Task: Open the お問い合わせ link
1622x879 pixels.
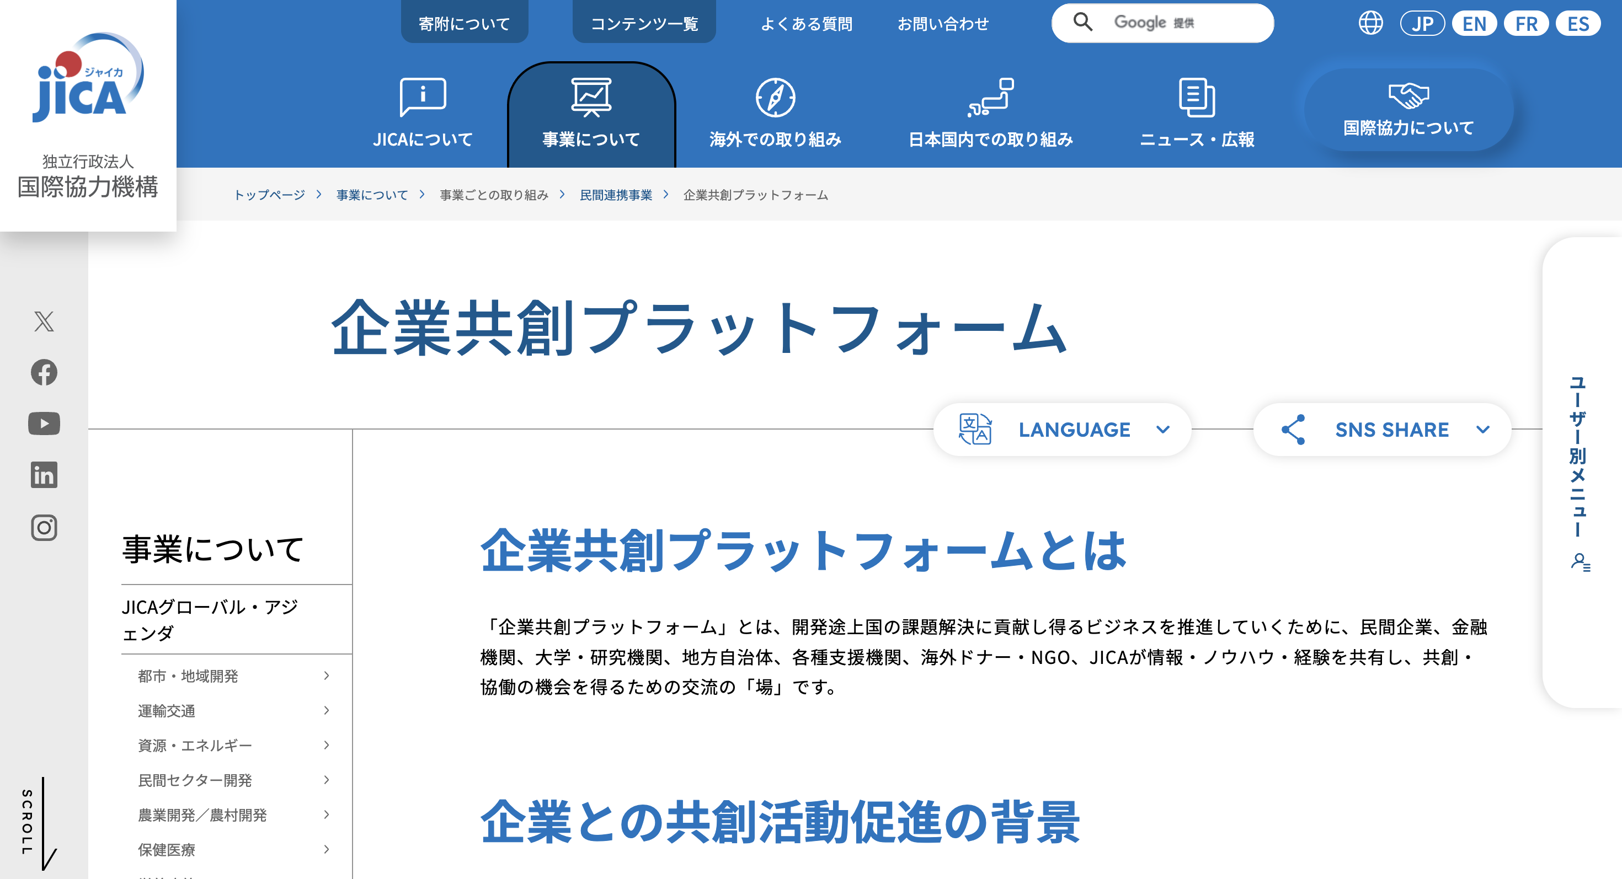Action: (943, 24)
